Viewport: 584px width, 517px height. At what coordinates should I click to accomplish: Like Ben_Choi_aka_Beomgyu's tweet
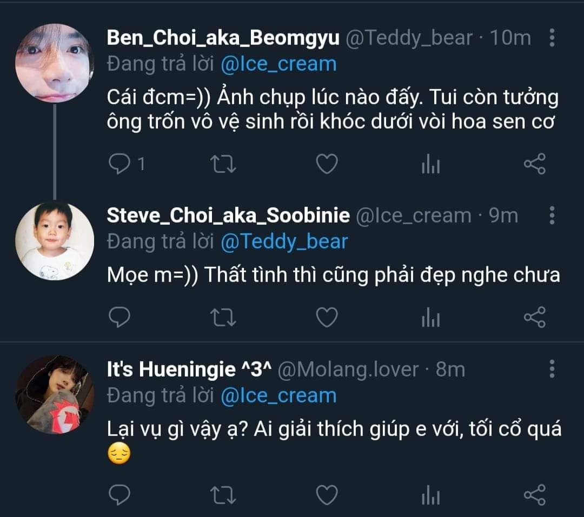(327, 164)
